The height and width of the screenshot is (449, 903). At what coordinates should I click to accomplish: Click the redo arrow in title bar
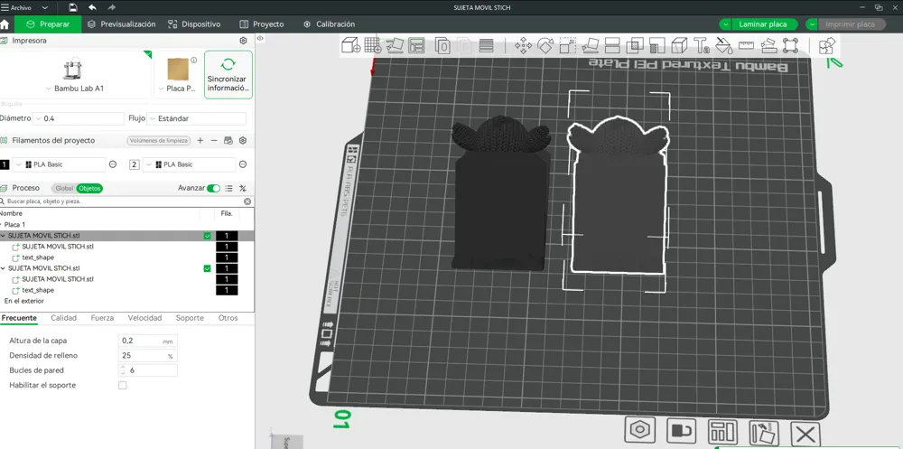[112, 7]
